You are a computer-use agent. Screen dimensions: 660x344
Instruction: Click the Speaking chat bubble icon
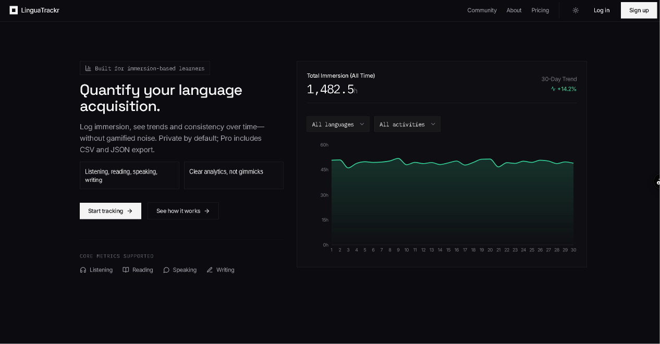[166, 270]
